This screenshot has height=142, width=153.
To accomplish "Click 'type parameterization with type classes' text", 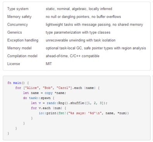I will [78, 33].
